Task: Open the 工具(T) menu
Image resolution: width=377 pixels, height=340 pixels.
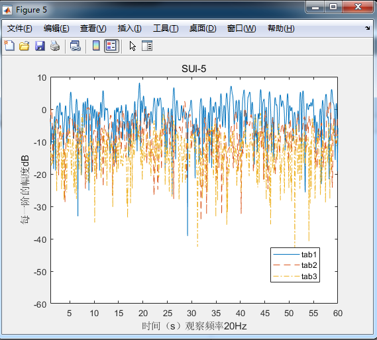Action: pyautogui.click(x=166, y=28)
